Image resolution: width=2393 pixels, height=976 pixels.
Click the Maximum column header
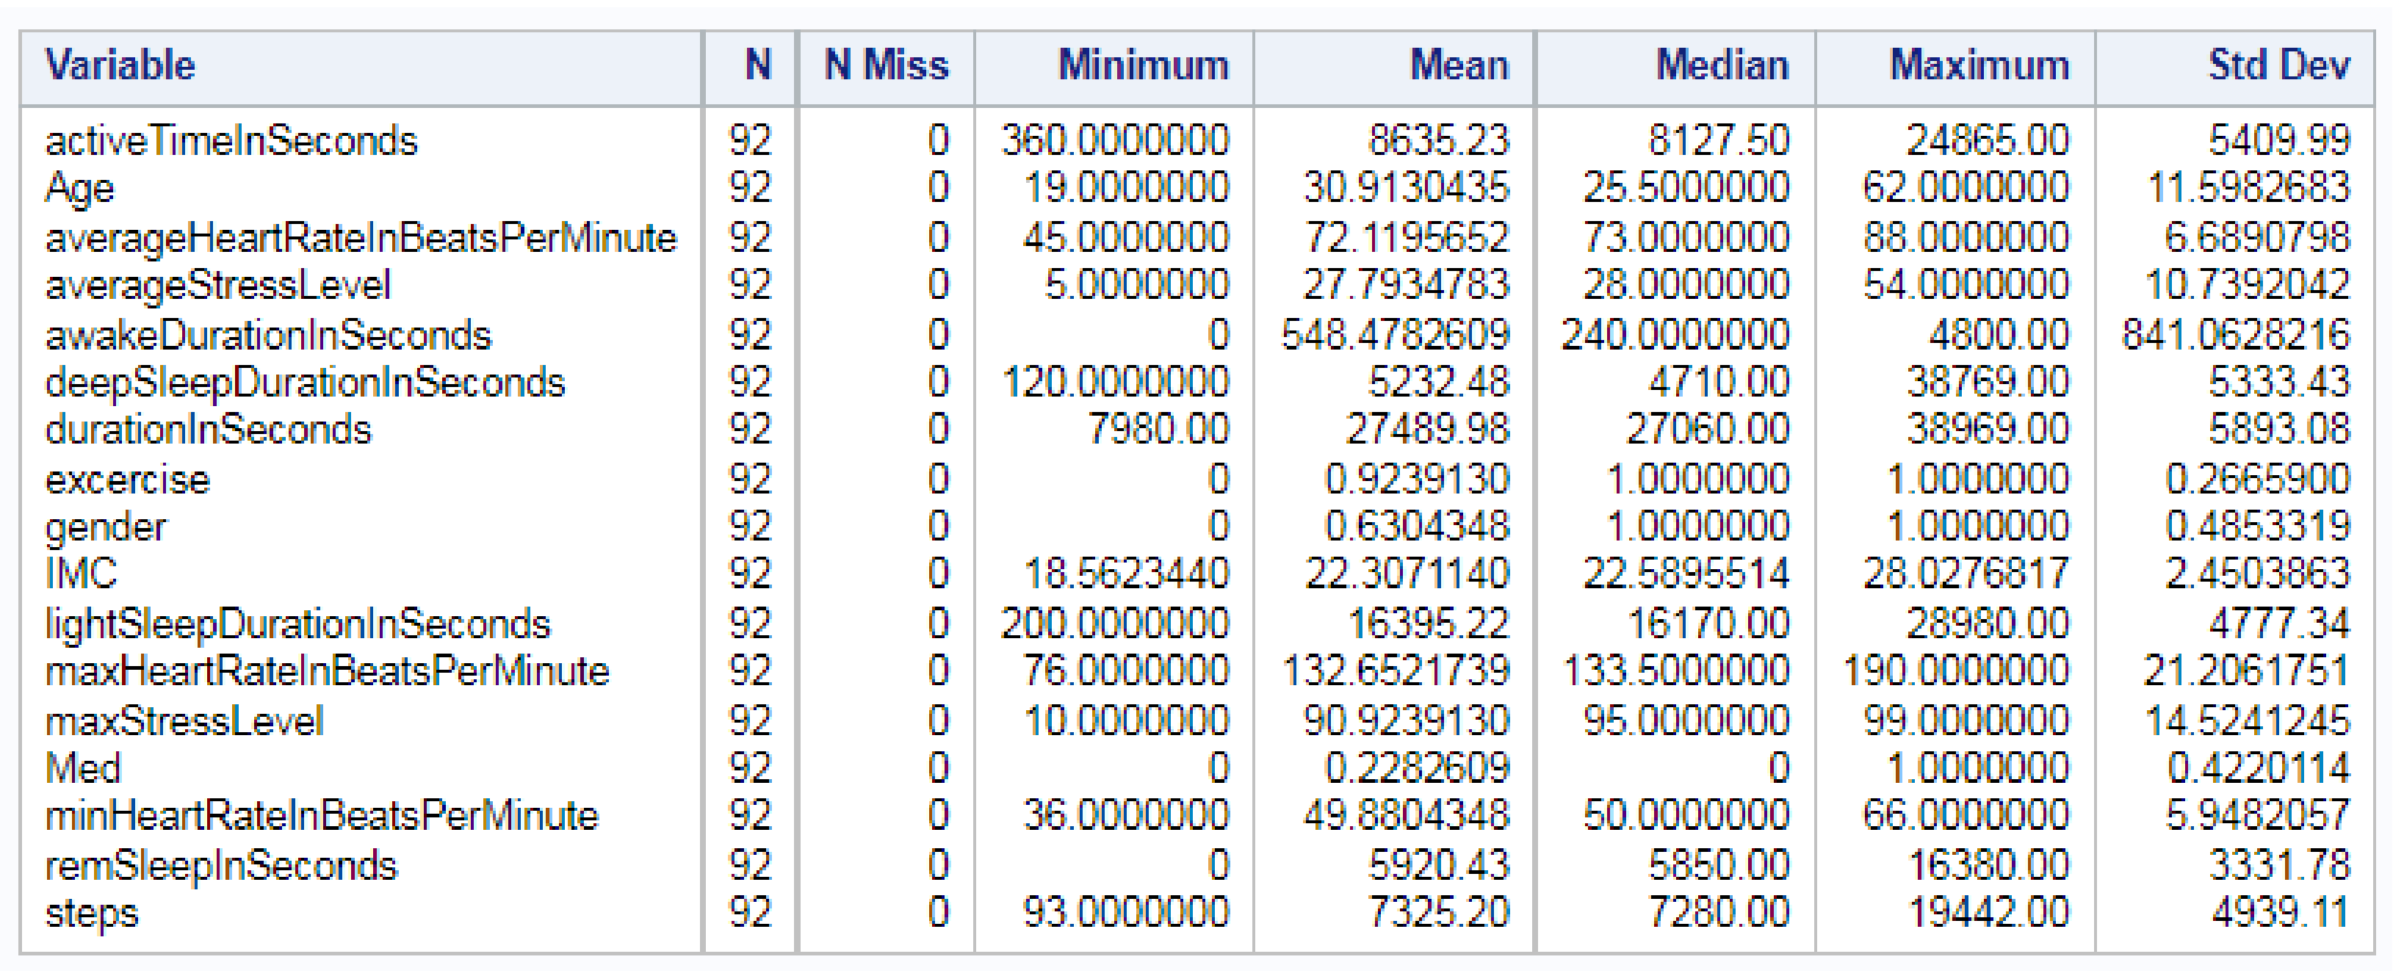click(x=1979, y=66)
